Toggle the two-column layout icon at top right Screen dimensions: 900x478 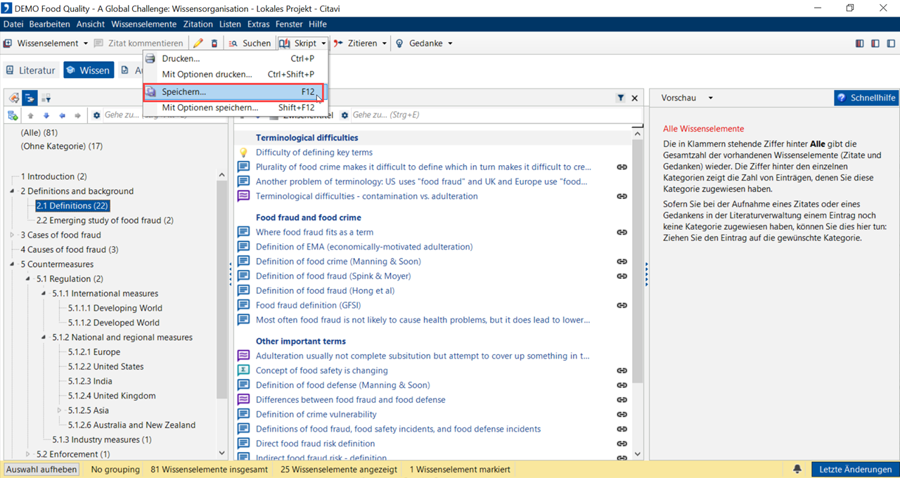click(x=875, y=44)
